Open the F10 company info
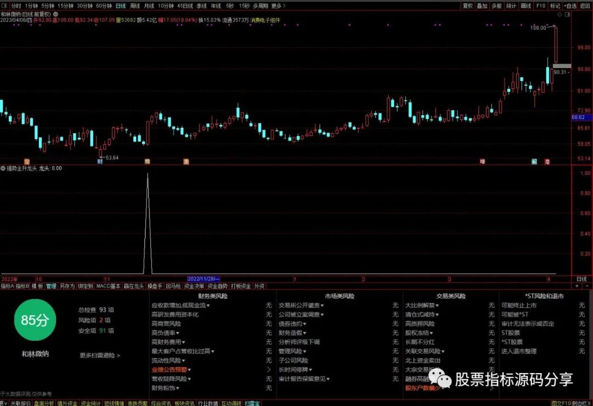 [x=541, y=5]
